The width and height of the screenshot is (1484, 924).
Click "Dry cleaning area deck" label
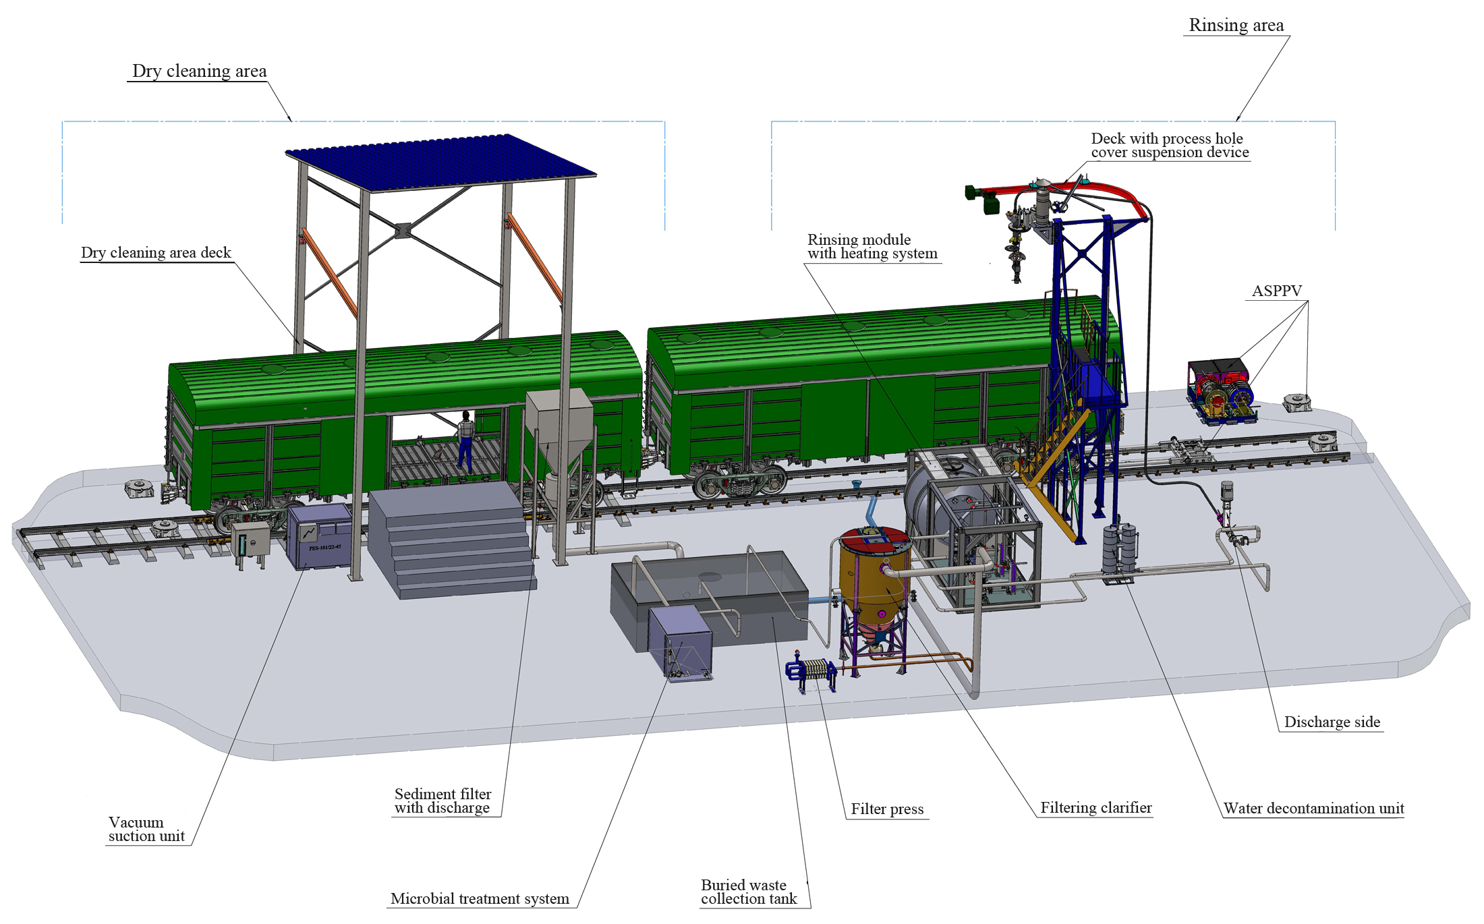[156, 253]
